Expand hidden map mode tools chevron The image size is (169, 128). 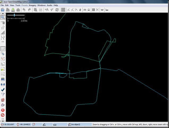(x=3, y=42)
